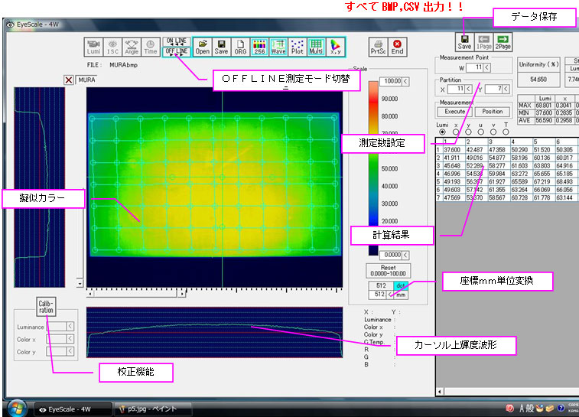Viewport: 579px width, 417px height.
Task: Click the End exit icon
Action: coord(397,47)
